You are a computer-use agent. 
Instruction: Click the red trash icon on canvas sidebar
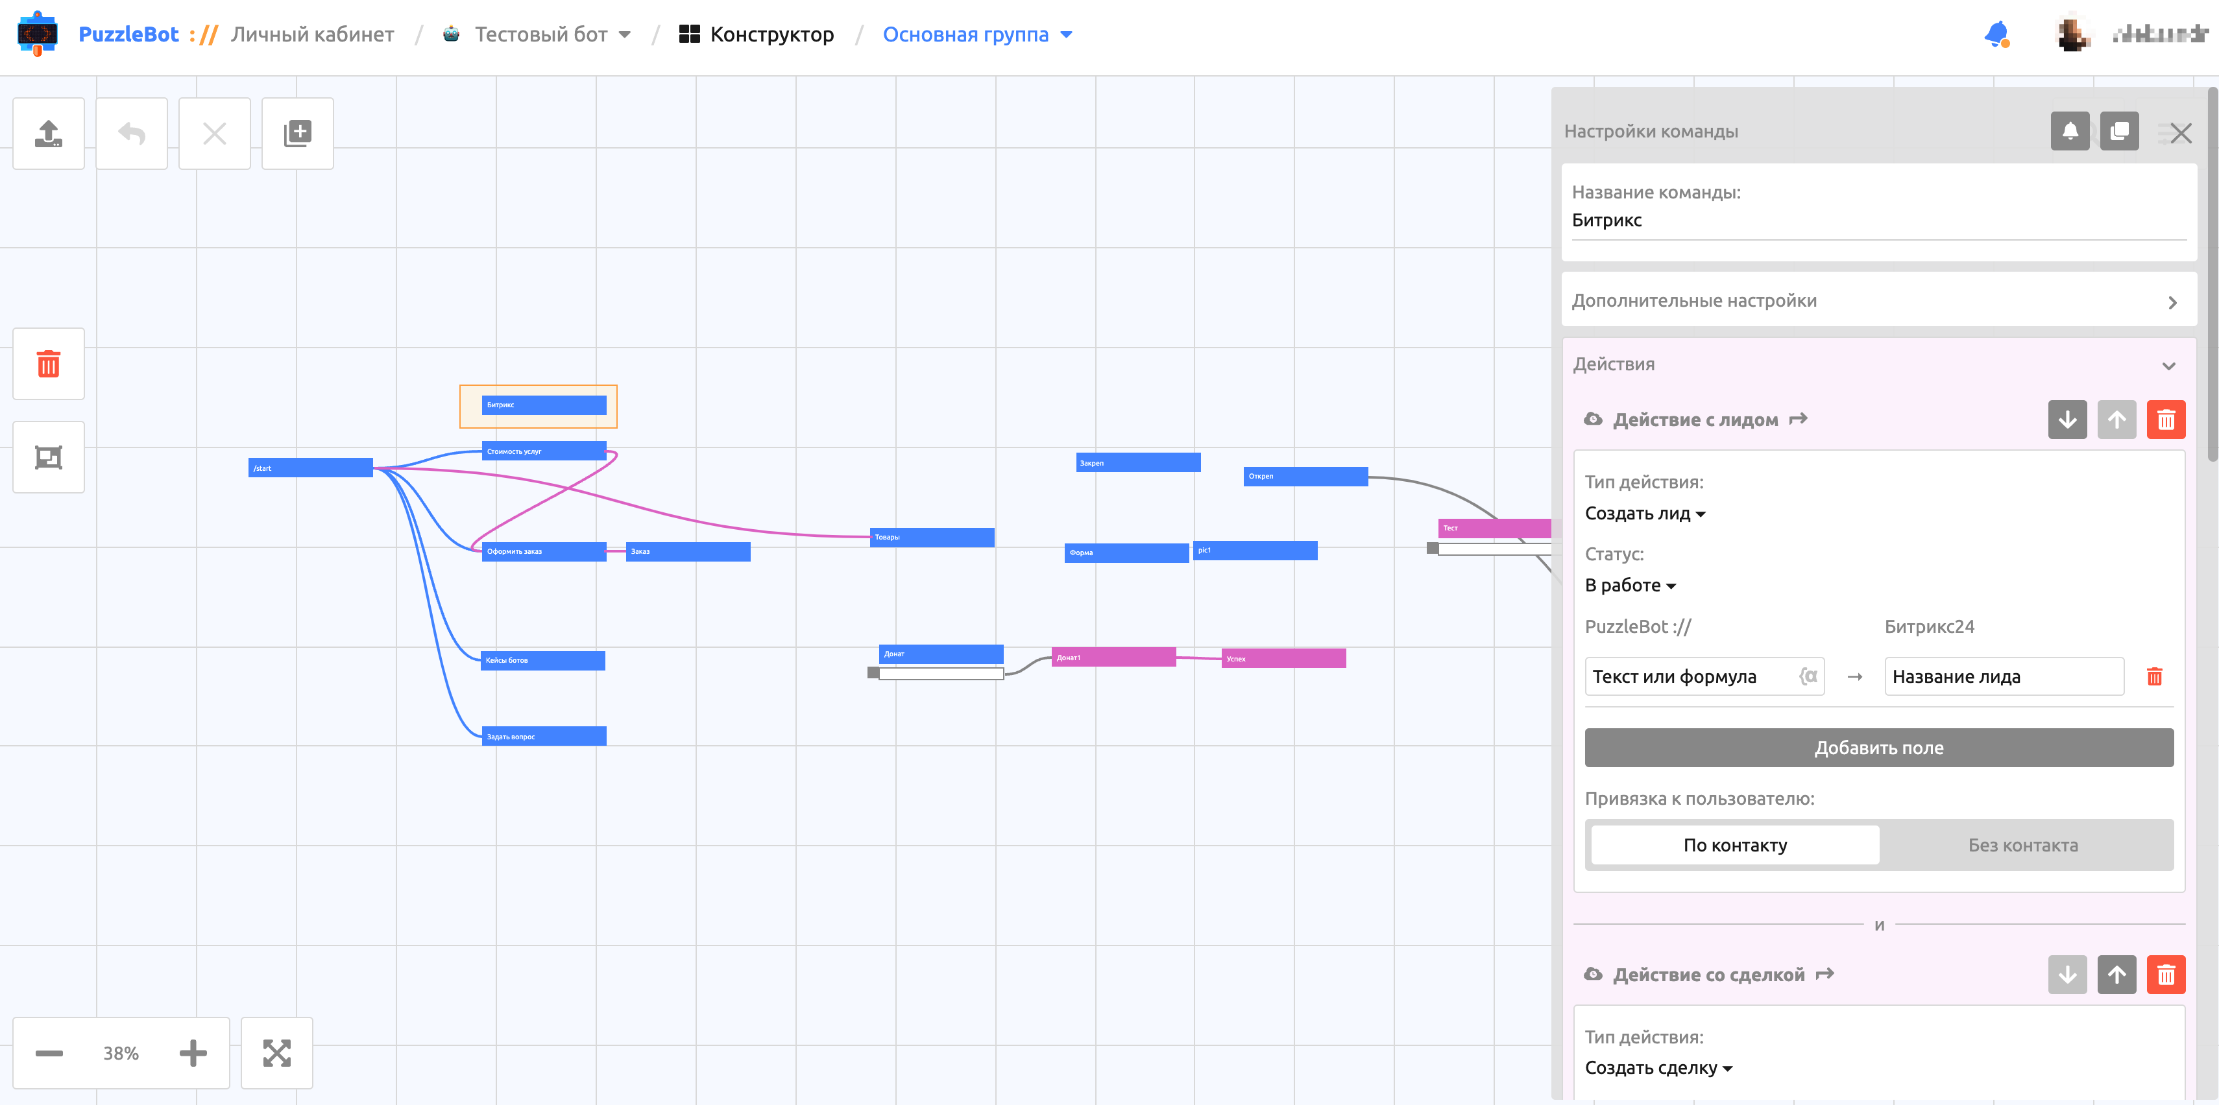point(48,363)
